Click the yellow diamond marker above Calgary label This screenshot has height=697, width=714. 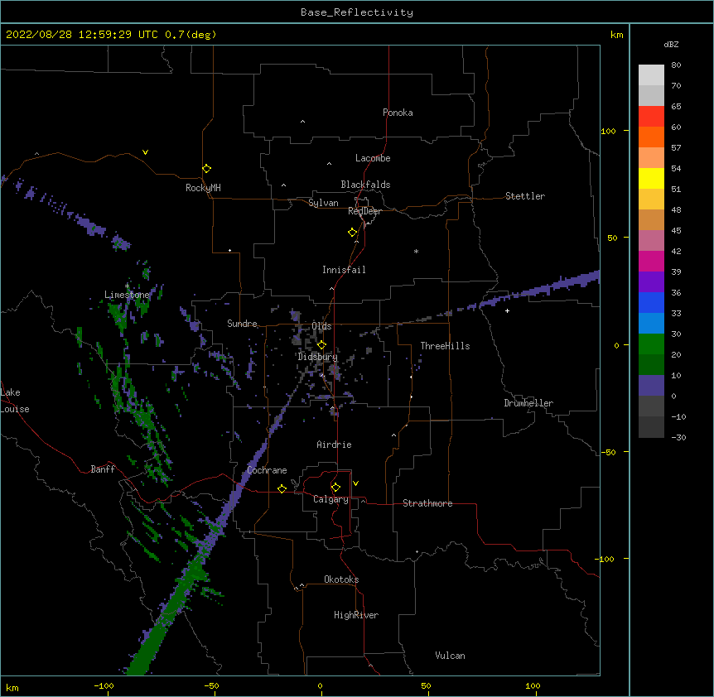coord(335,488)
